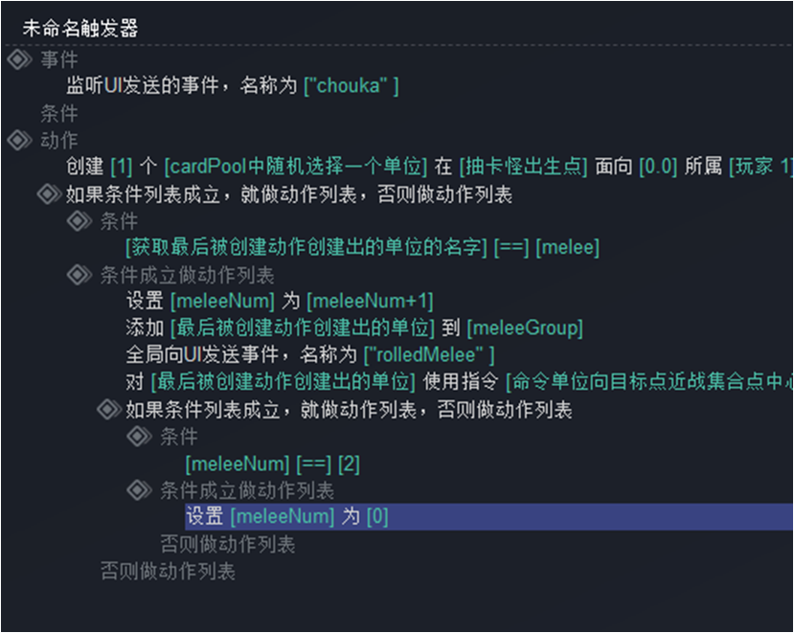The image size is (794, 633).
Task: Edit the ["rolledMelee"] event name
Action: tap(429, 355)
